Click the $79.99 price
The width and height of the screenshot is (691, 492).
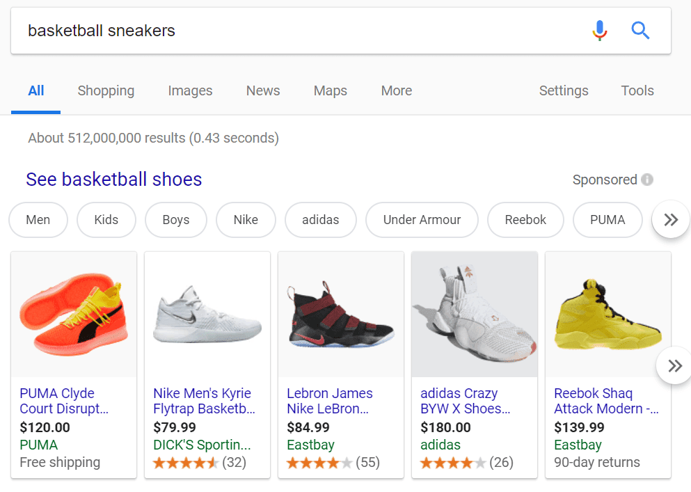pos(175,427)
